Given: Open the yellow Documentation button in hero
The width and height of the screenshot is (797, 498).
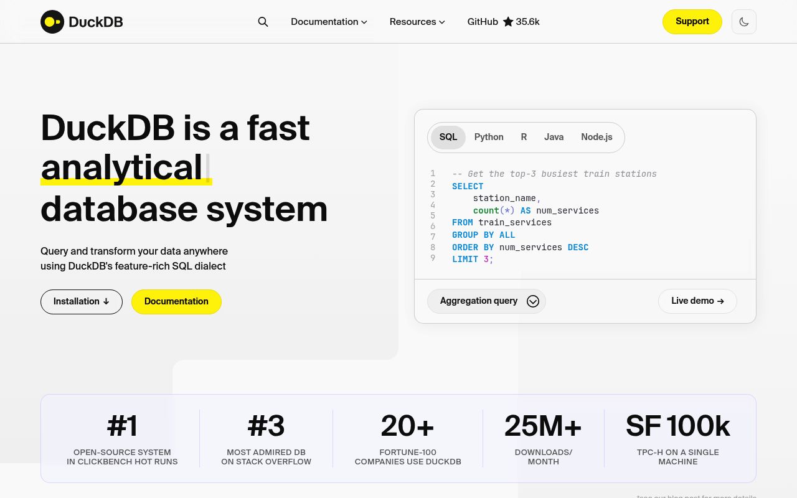Looking at the screenshot, I should pyautogui.click(x=176, y=302).
